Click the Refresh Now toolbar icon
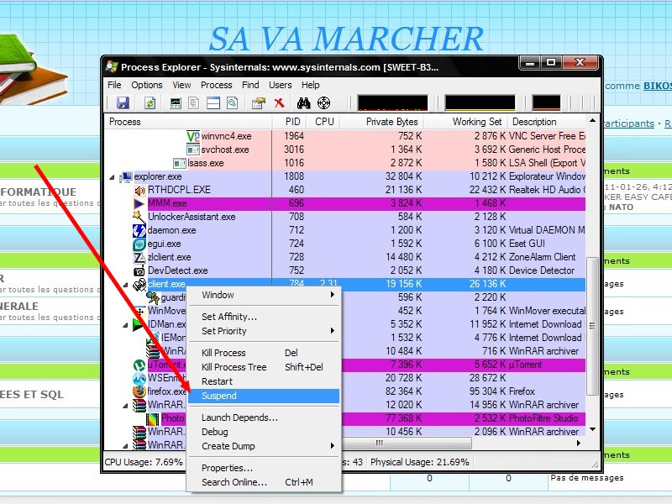The height and width of the screenshot is (504, 672). pyautogui.click(x=150, y=102)
